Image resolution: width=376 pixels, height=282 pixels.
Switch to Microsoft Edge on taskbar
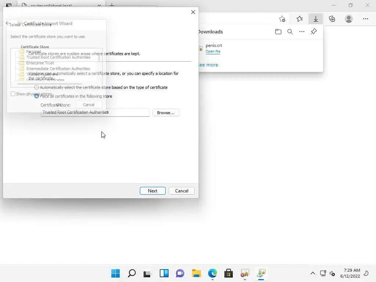point(213,273)
